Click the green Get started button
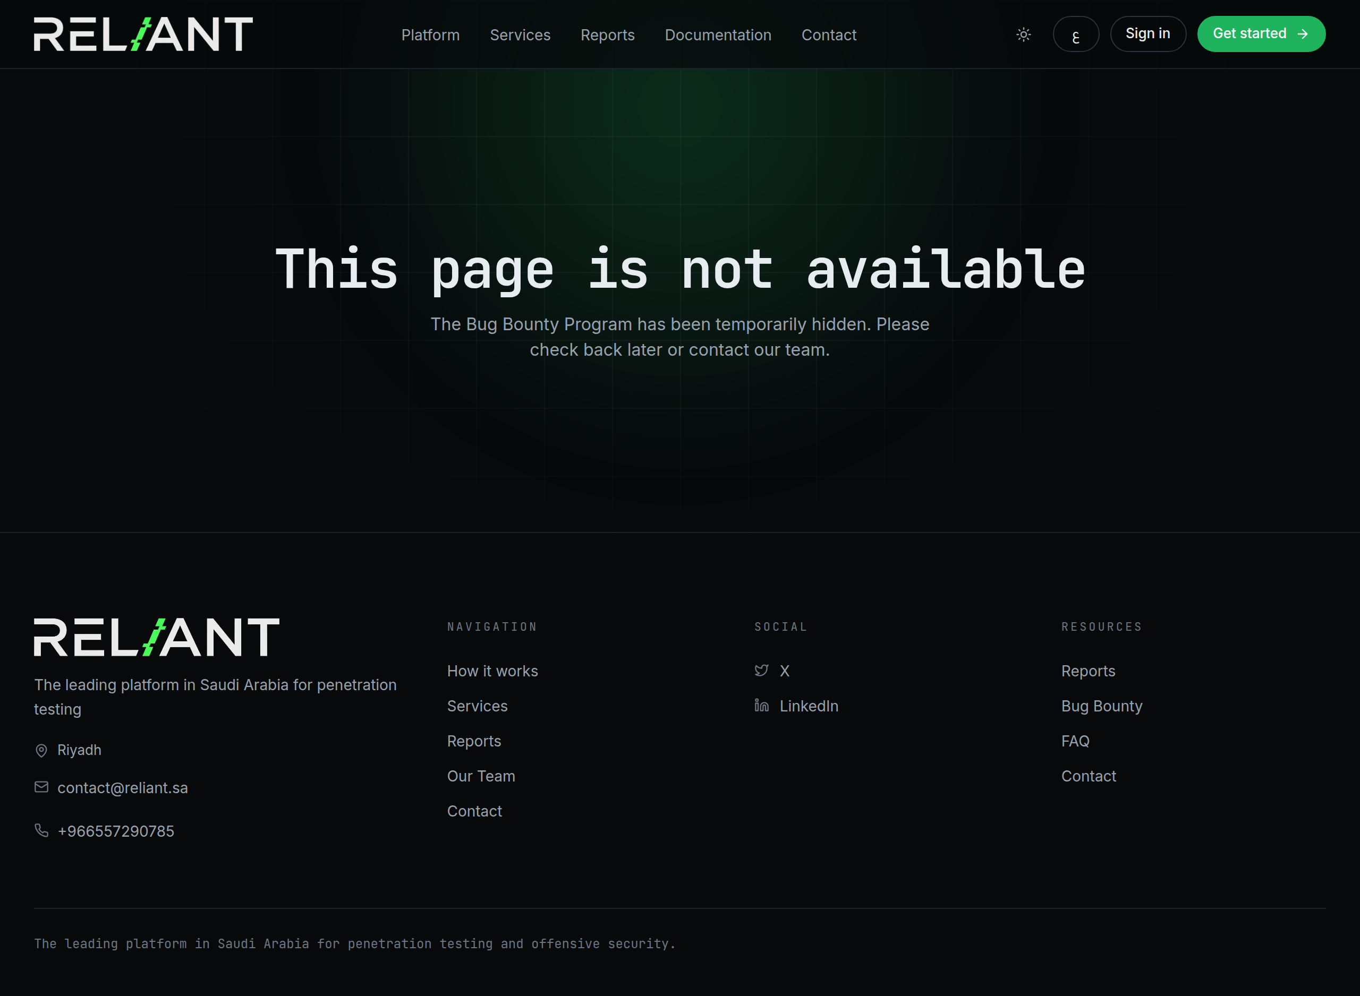 (x=1261, y=35)
